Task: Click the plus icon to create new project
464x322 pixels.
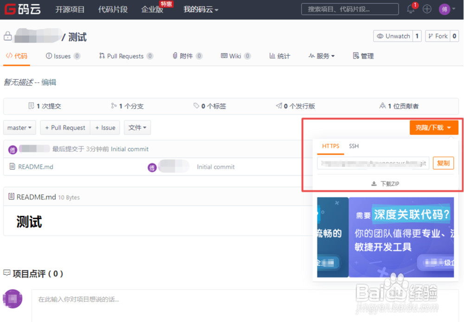Action: [x=427, y=8]
